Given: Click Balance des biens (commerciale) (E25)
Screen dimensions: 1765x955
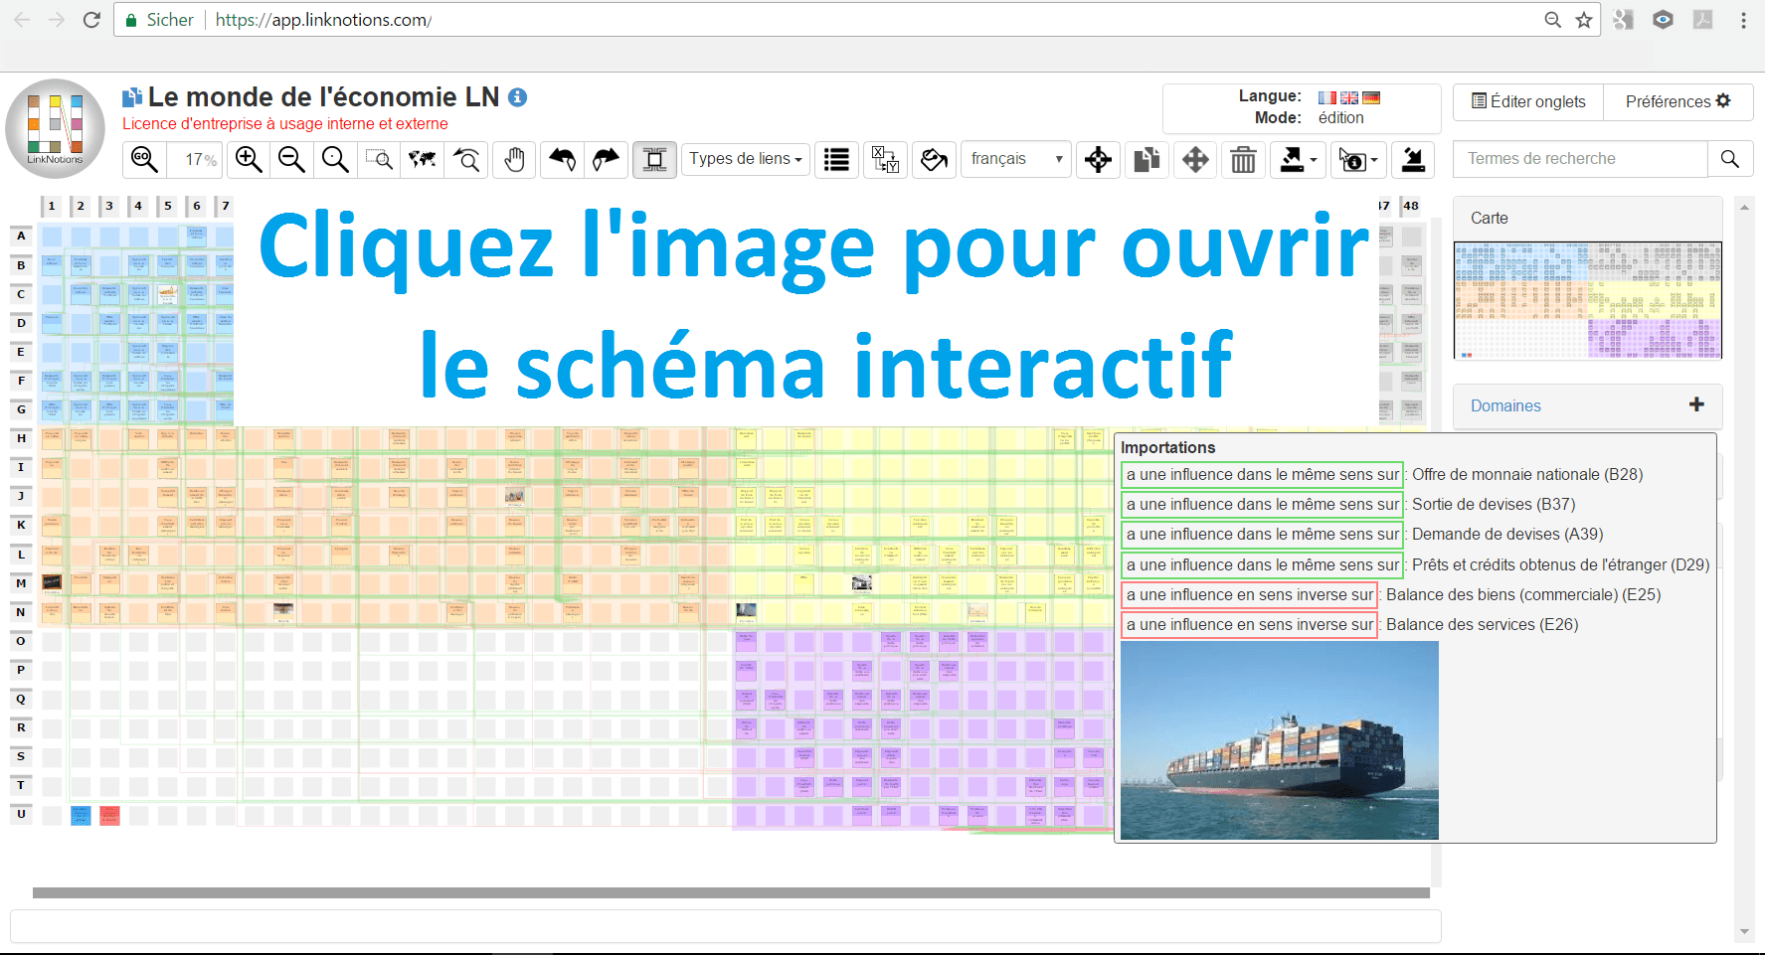Looking at the screenshot, I should (1523, 594).
